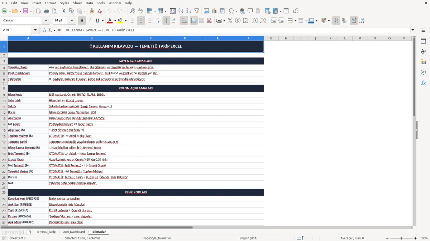Add a decimal place
The height and width of the screenshot is (241, 430).
click(255, 21)
